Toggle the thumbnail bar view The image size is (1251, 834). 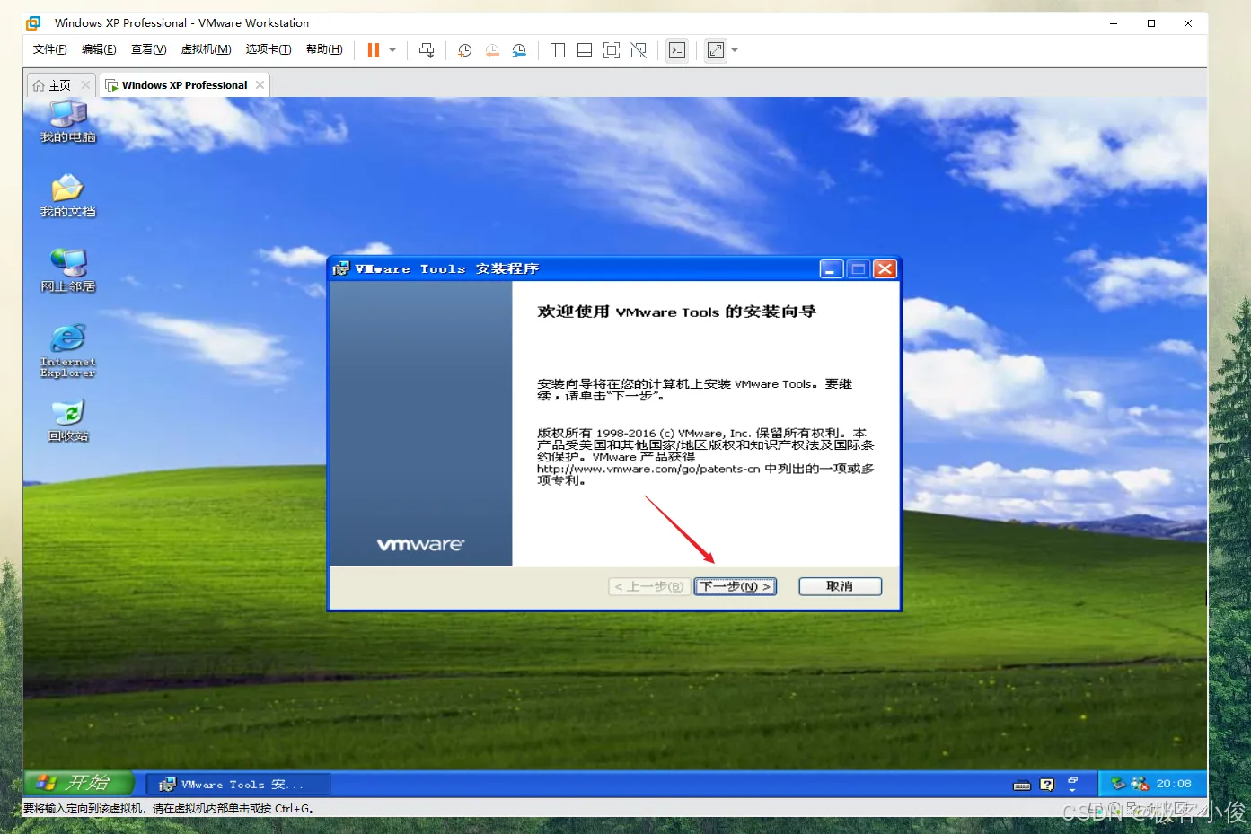tap(585, 50)
